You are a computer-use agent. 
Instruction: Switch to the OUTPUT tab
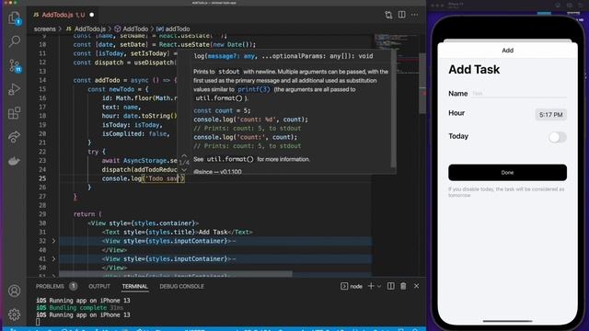tap(99, 286)
